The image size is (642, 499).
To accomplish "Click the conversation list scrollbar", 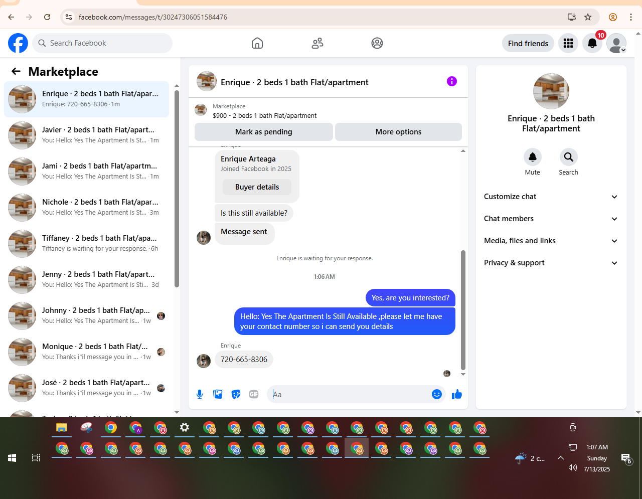I will click(177, 189).
